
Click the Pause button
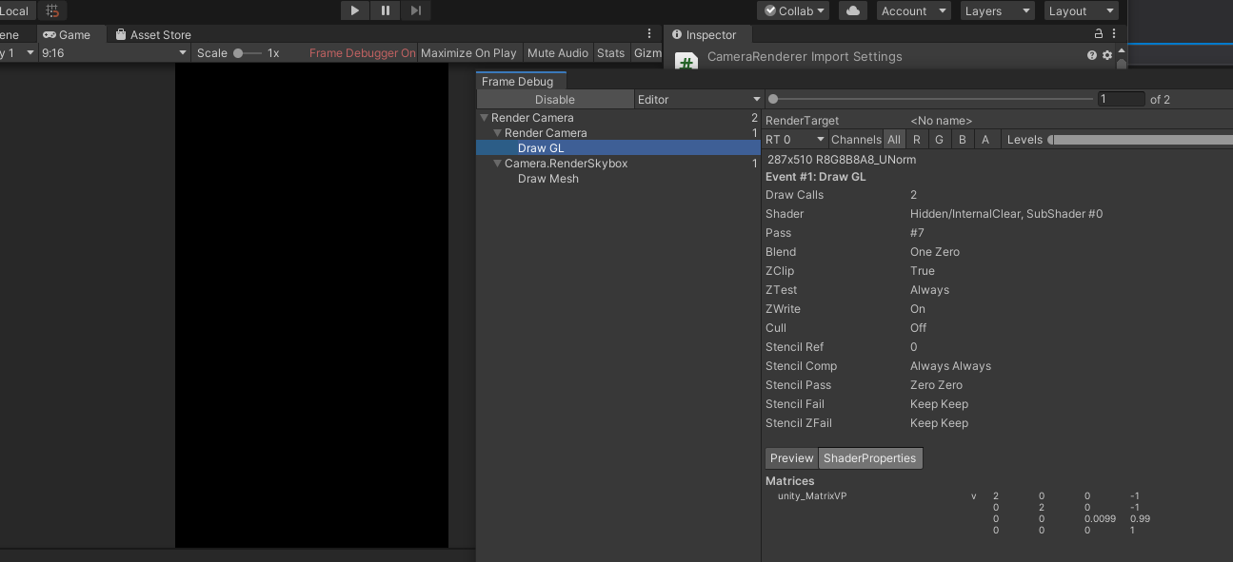(x=385, y=10)
